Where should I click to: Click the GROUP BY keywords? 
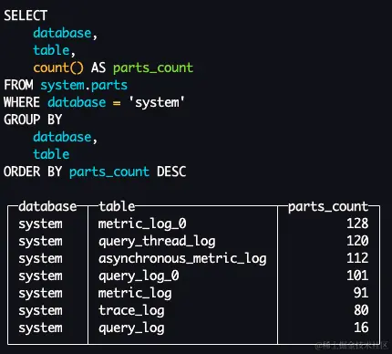point(33,120)
